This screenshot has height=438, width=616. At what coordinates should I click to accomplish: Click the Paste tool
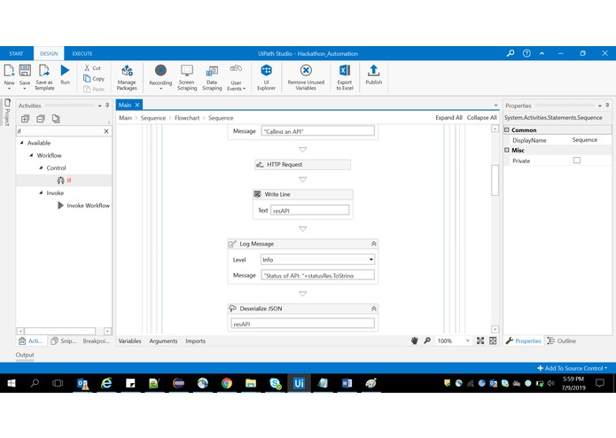94,90
